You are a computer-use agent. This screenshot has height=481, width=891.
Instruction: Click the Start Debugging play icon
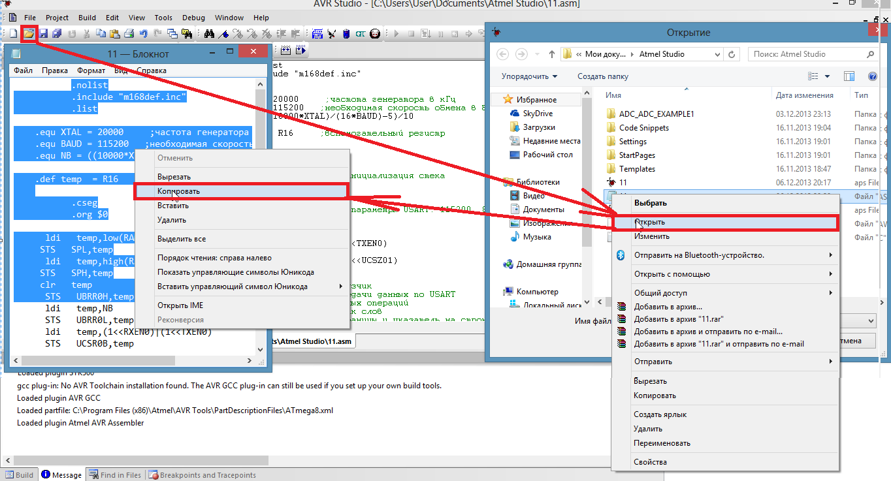(396, 33)
